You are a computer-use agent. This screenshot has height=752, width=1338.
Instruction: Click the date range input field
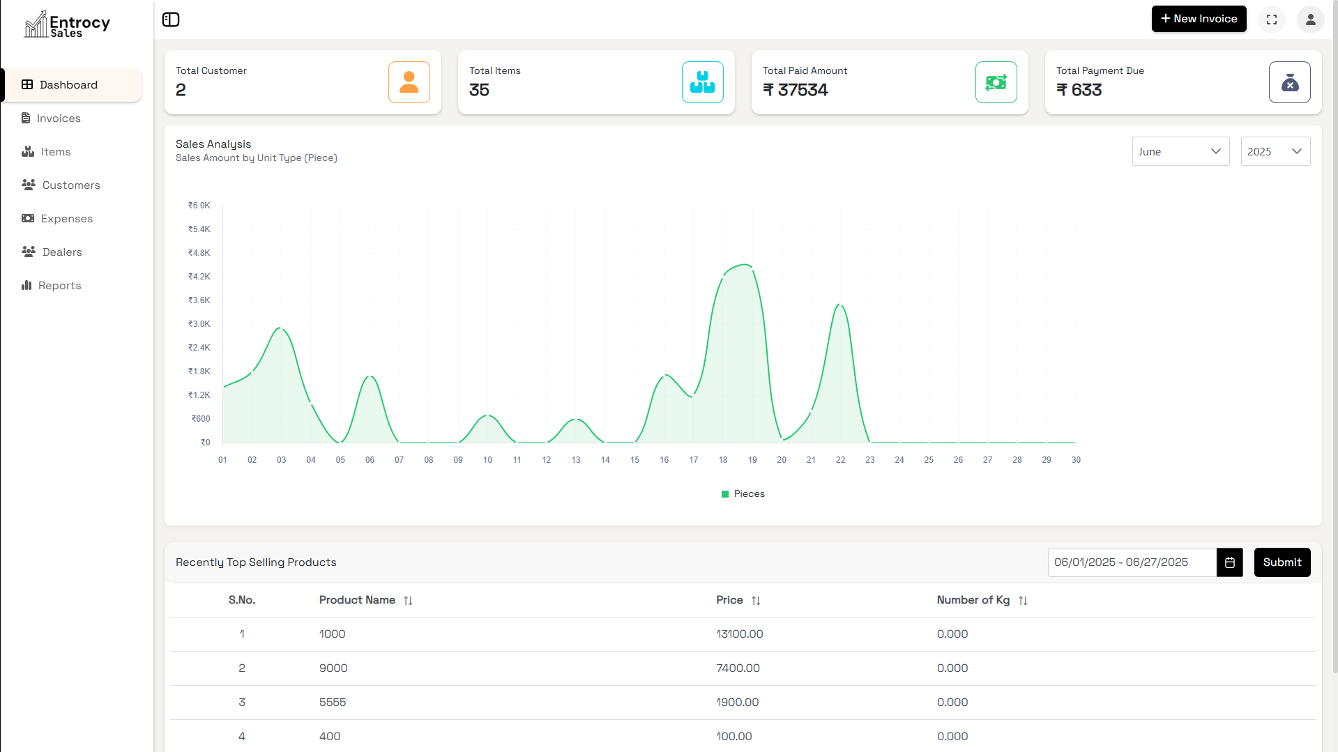1132,562
